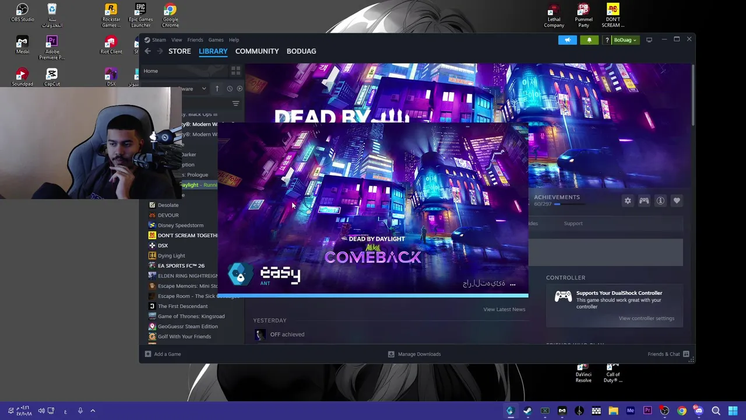This screenshot has height=420, width=746.
Task: Toggle favorite heart for Dead by Daylight
Action: (677, 201)
